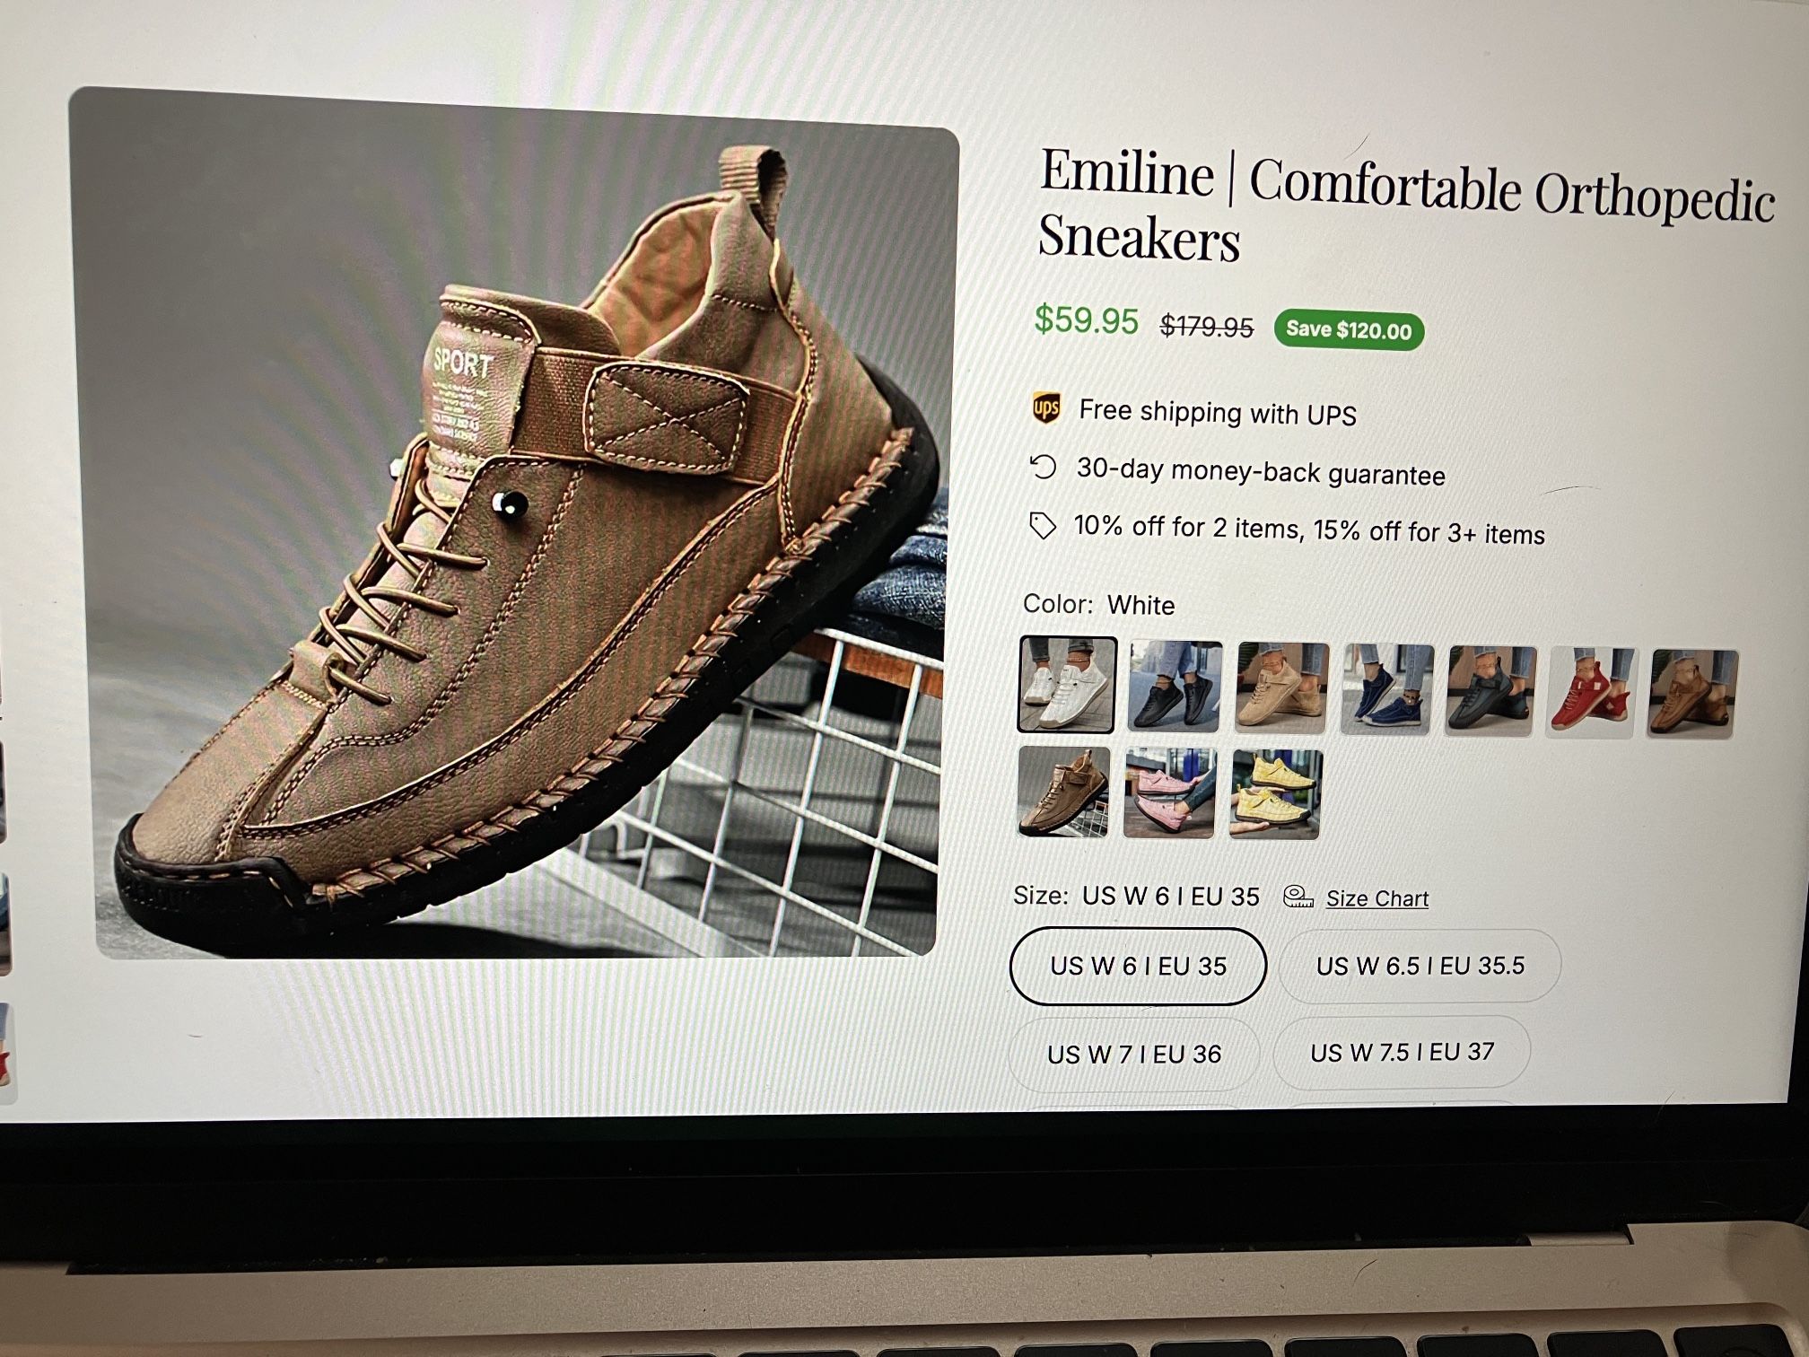Open the Size Chart link

pyautogui.click(x=1376, y=898)
